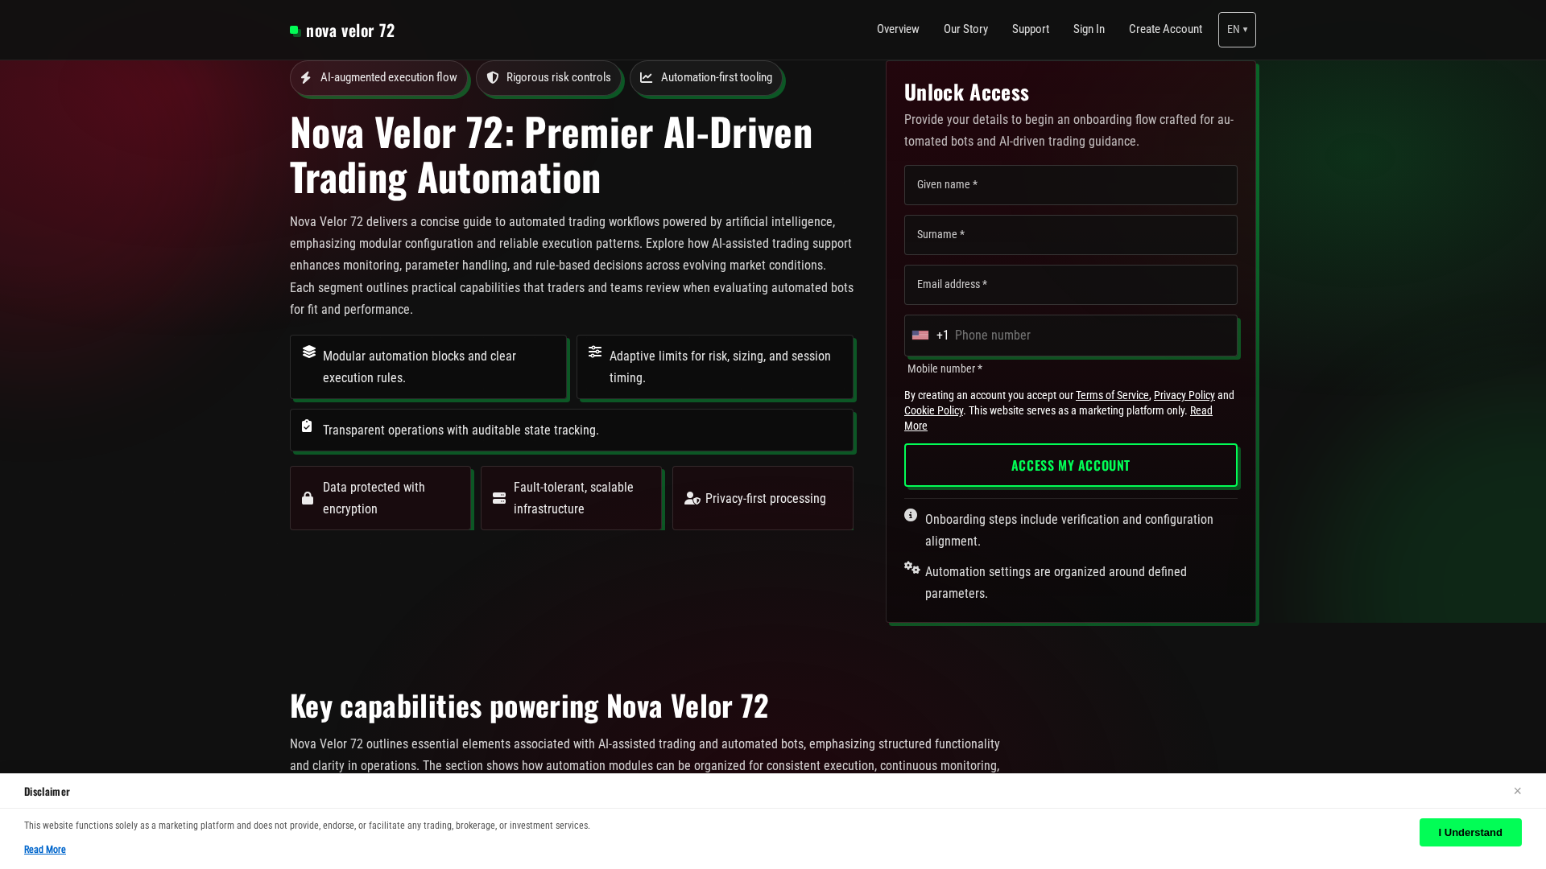Click 'Fault-tolerant, scalable infrastructure' card
This screenshot has width=1546, height=869.
(572, 498)
